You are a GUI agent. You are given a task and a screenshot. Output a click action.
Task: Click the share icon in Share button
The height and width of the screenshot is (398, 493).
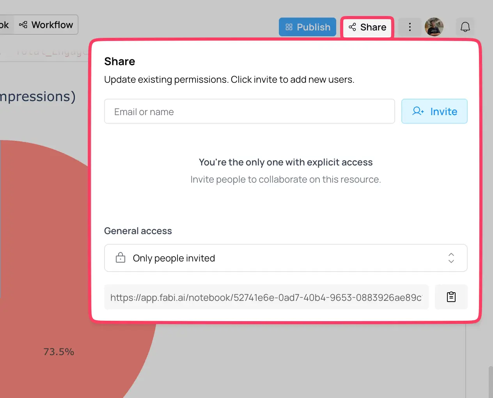(352, 27)
